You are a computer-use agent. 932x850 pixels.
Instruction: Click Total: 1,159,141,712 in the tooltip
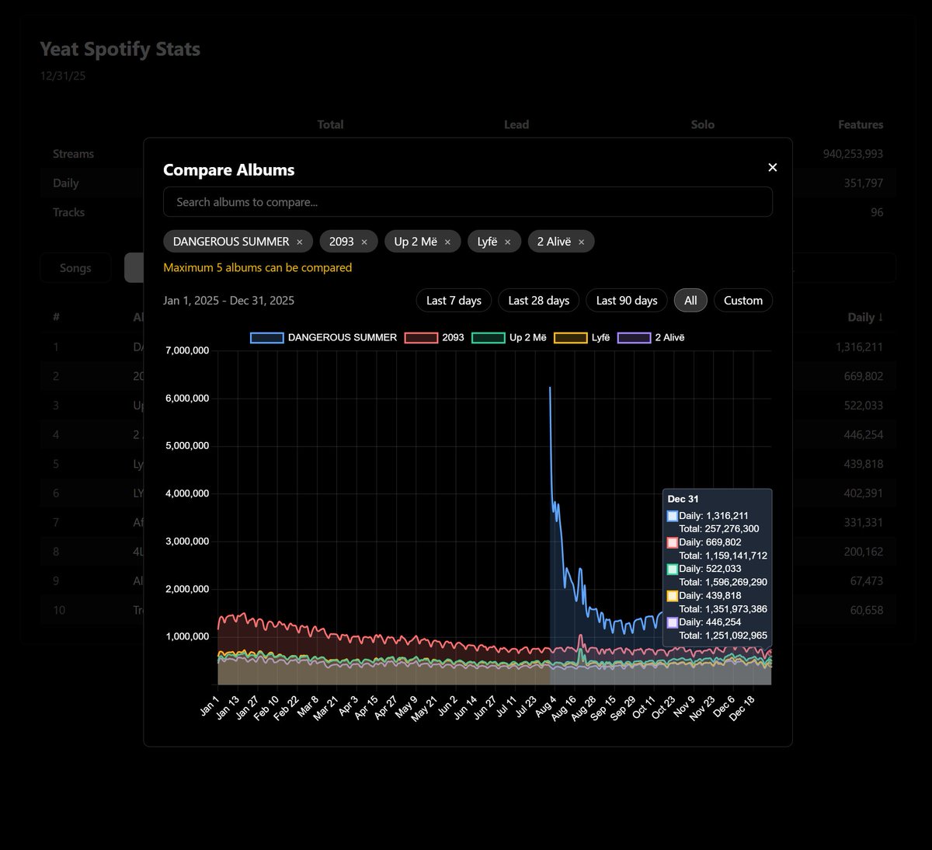[723, 556]
